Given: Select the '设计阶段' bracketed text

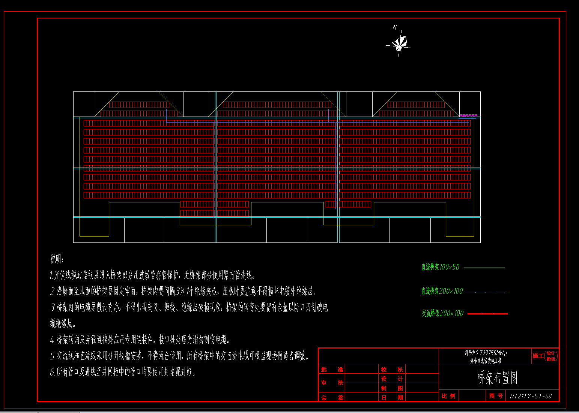Looking at the screenshot, I should coord(551,356).
